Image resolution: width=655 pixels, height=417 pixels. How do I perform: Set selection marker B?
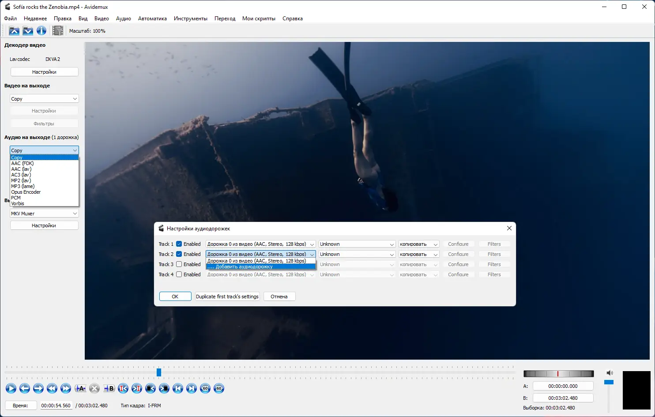pos(109,388)
